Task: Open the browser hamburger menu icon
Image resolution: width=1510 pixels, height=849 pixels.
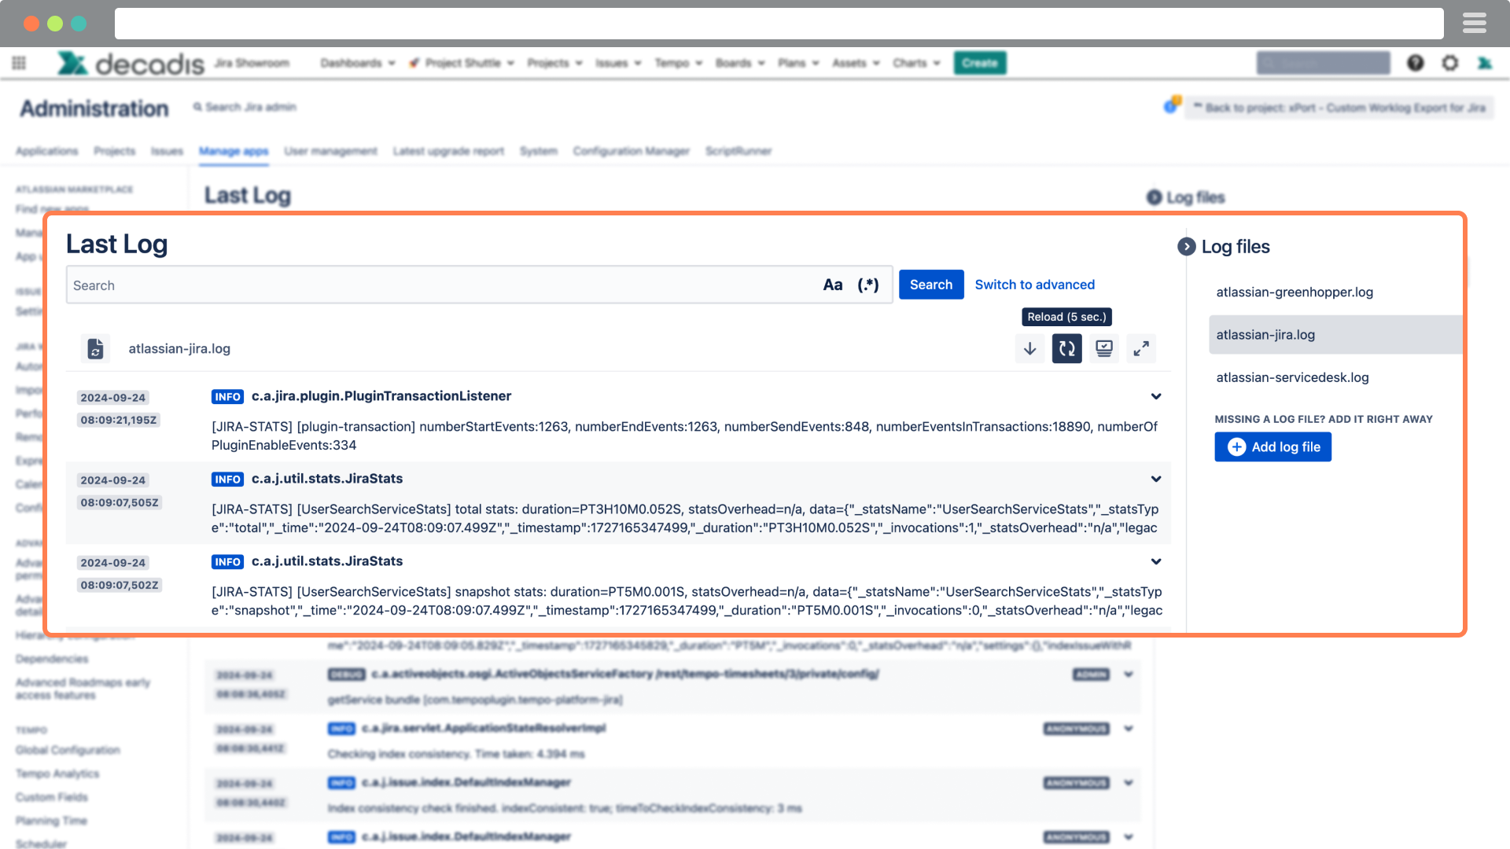Action: (1474, 23)
